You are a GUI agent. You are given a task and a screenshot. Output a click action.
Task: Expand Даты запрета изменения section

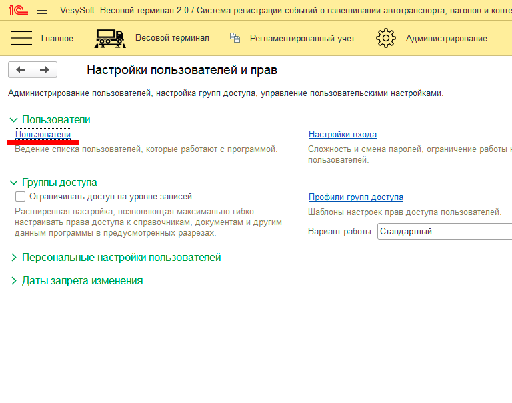pyautogui.click(x=14, y=281)
